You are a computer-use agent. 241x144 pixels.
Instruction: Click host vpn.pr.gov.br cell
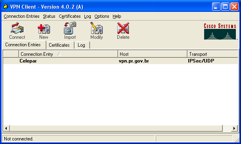(x=134, y=61)
